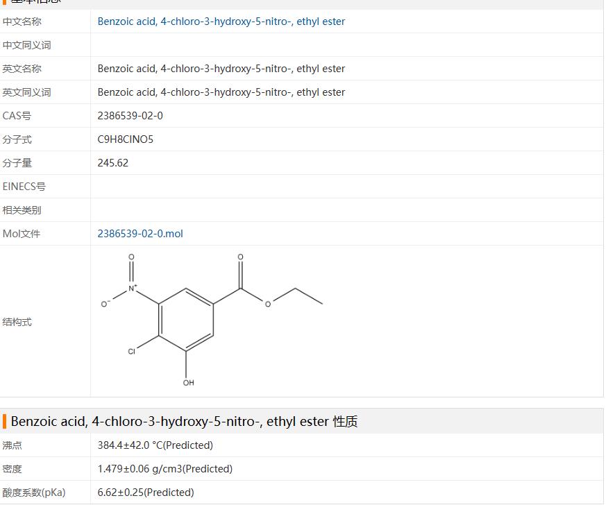Image resolution: width=608 pixels, height=505 pixels.
Task: Click the 中文同义词 row label
Action: (26, 45)
